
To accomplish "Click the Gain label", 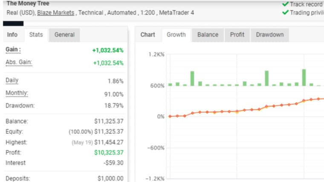I will point(13,50).
